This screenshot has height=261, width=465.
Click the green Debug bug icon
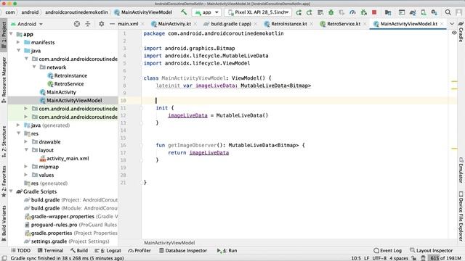tap(331, 12)
